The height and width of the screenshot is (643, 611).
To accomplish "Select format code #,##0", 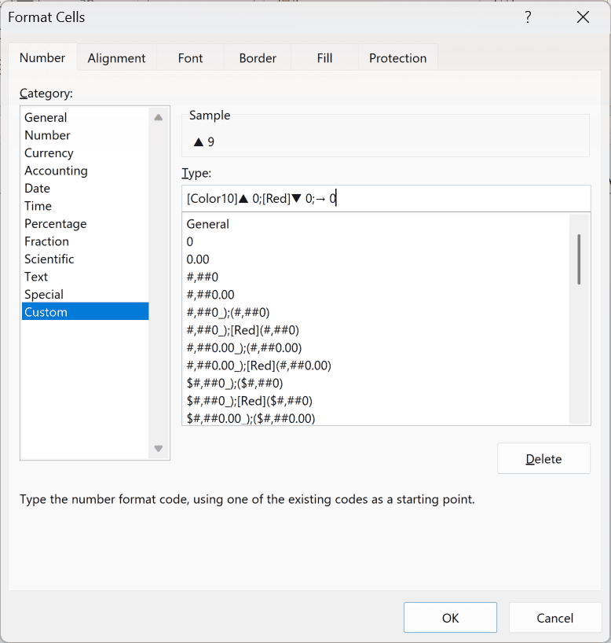I will pyautogui.click(x=375, y=277).
